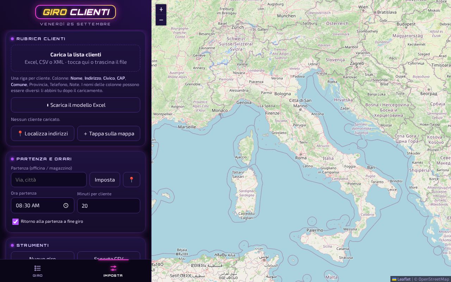Switch to the Giro tab
The image size is (451, 282).
tap(38, 271)
